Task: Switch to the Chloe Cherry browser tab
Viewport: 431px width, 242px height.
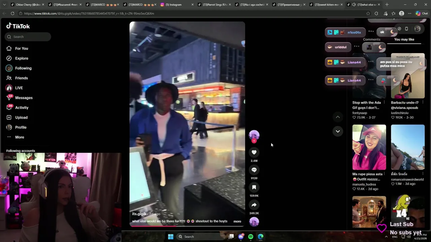Action: 27,5
